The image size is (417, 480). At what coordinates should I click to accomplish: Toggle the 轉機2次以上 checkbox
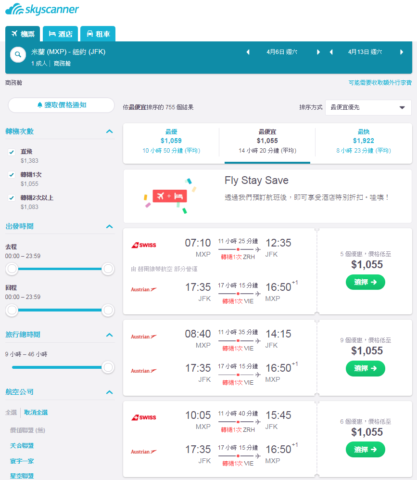click(x=12, y=198)
